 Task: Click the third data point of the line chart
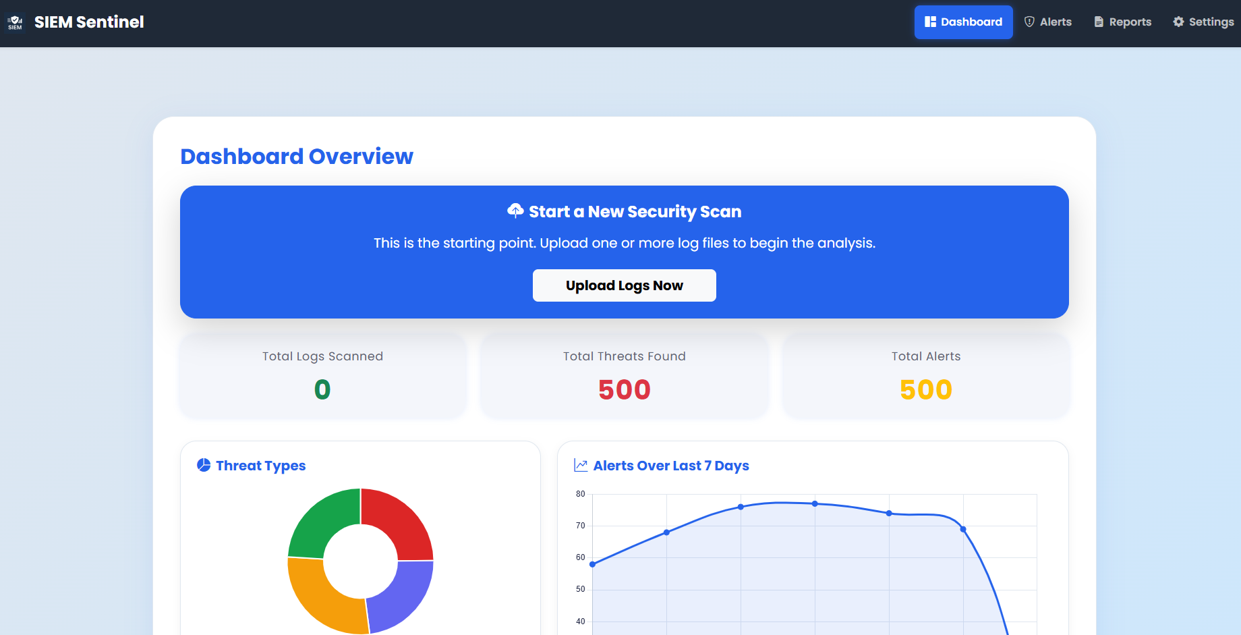coord(741,507)
